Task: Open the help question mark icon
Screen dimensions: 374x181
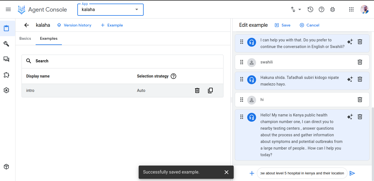Action: [322, 9]
